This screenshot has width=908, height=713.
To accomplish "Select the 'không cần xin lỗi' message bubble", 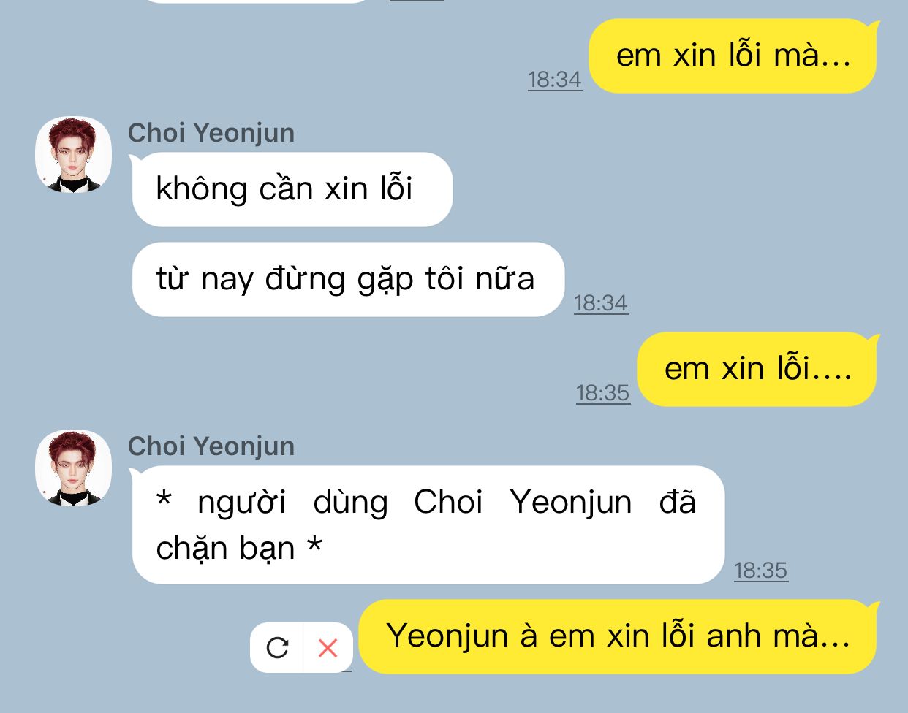I will point(292,189).
